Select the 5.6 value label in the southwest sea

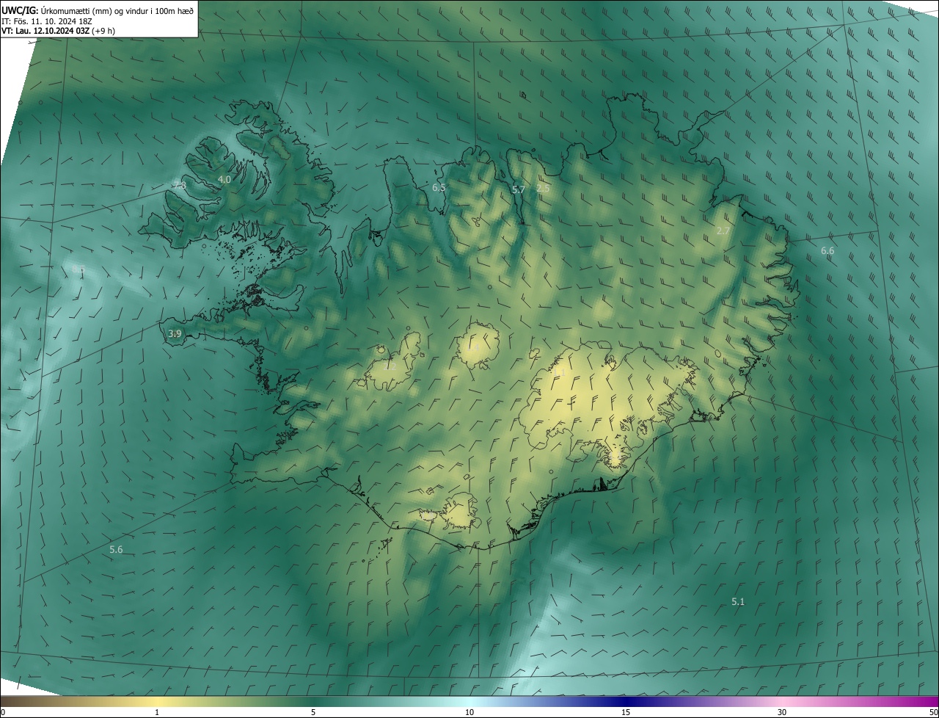point(116,550)
